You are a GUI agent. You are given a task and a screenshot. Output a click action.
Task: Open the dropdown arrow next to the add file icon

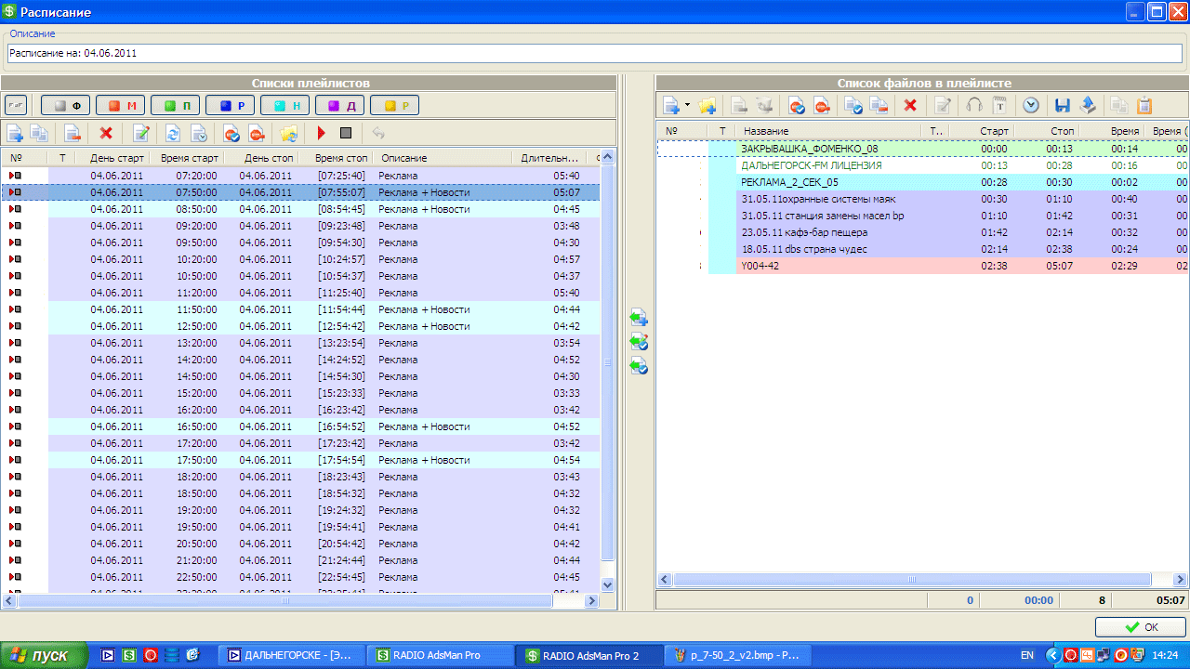coord(687,105)
